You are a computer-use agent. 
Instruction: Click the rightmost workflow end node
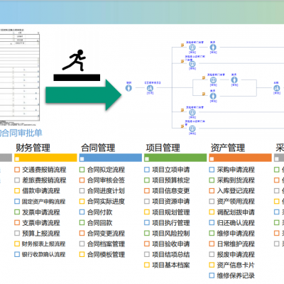(x=277, y=89)
